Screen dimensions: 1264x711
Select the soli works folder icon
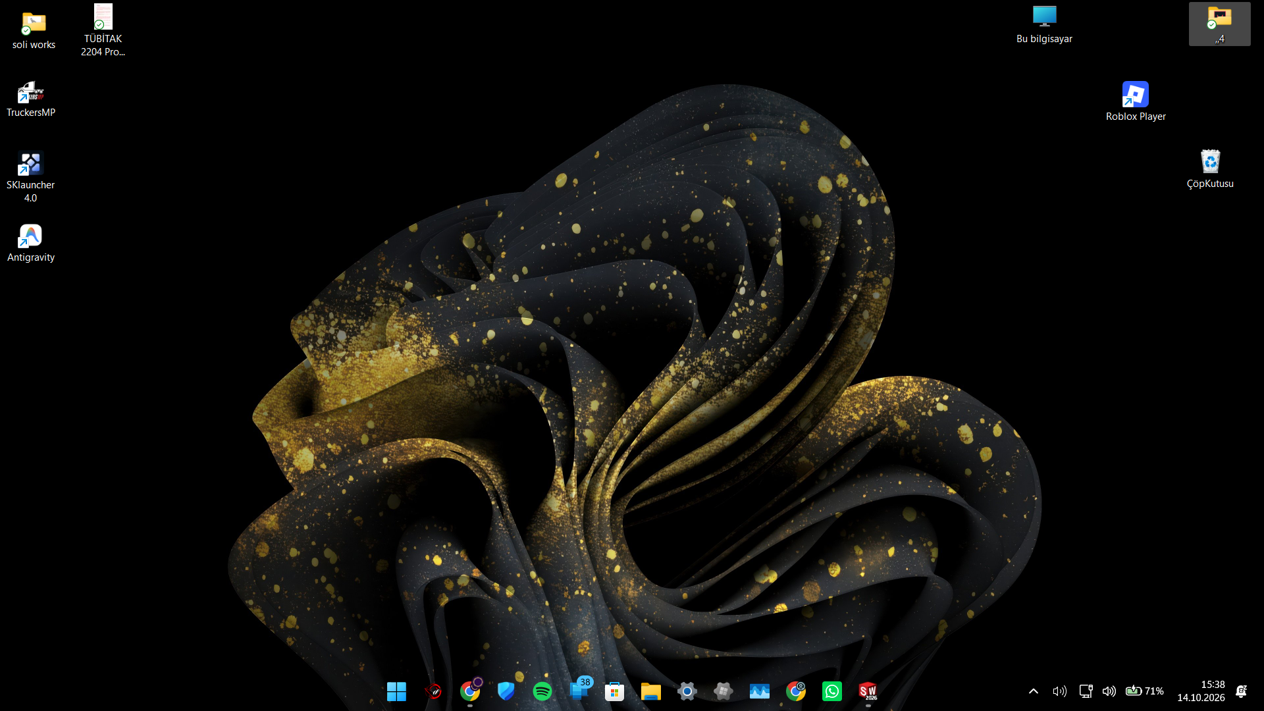(34, 30)
